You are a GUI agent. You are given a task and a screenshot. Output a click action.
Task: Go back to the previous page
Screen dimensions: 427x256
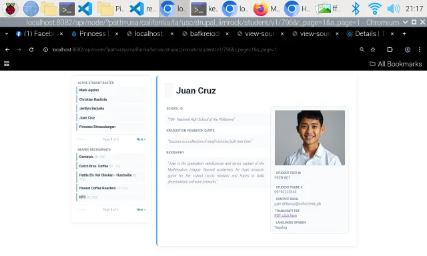click(x=7, y=49)
